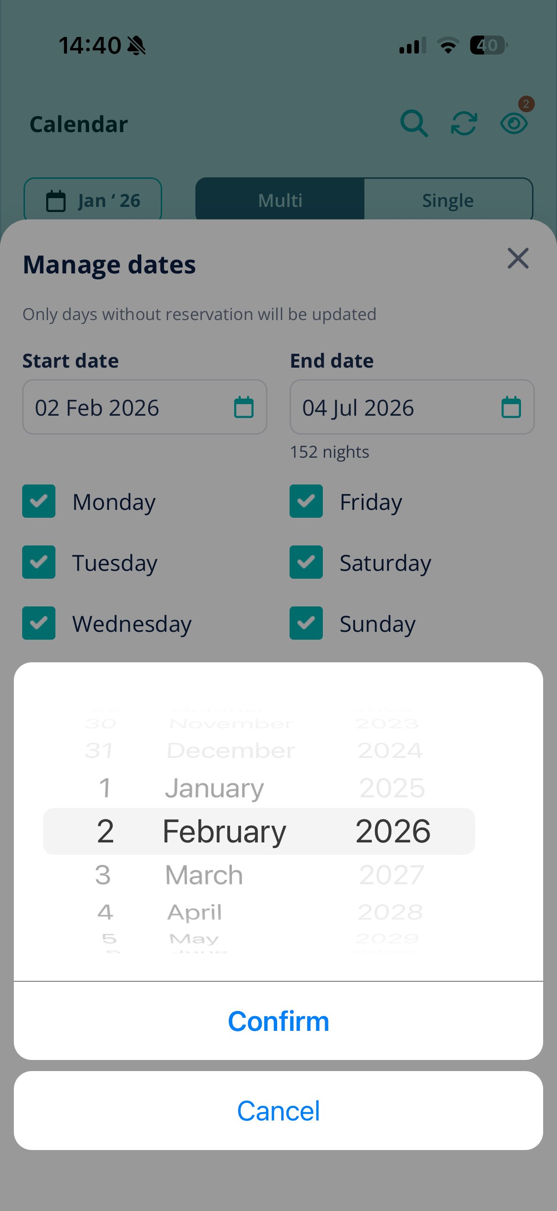Confirm the selected date
Image resolution: width=557 pixels, height=1211 pixels.
tap(278, 1021)
